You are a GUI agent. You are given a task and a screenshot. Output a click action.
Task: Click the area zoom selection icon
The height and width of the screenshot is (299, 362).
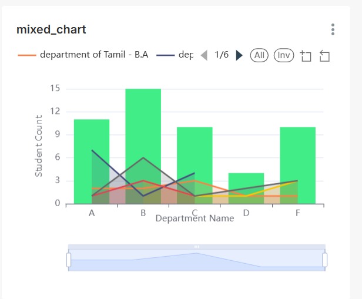[x=305, y=56]
